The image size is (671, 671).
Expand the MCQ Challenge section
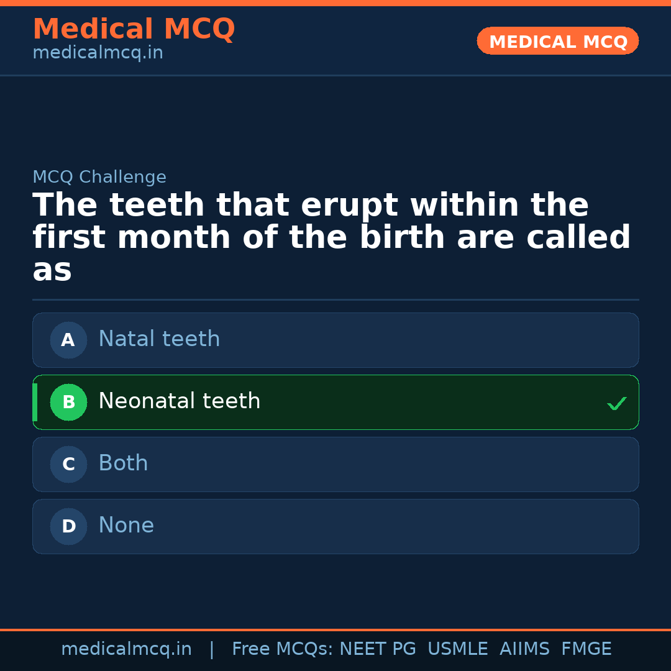tap(99, 177)
